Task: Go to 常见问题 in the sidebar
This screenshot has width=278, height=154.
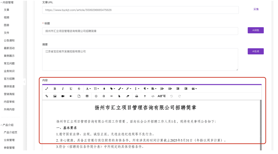Action: click(9, 63)
